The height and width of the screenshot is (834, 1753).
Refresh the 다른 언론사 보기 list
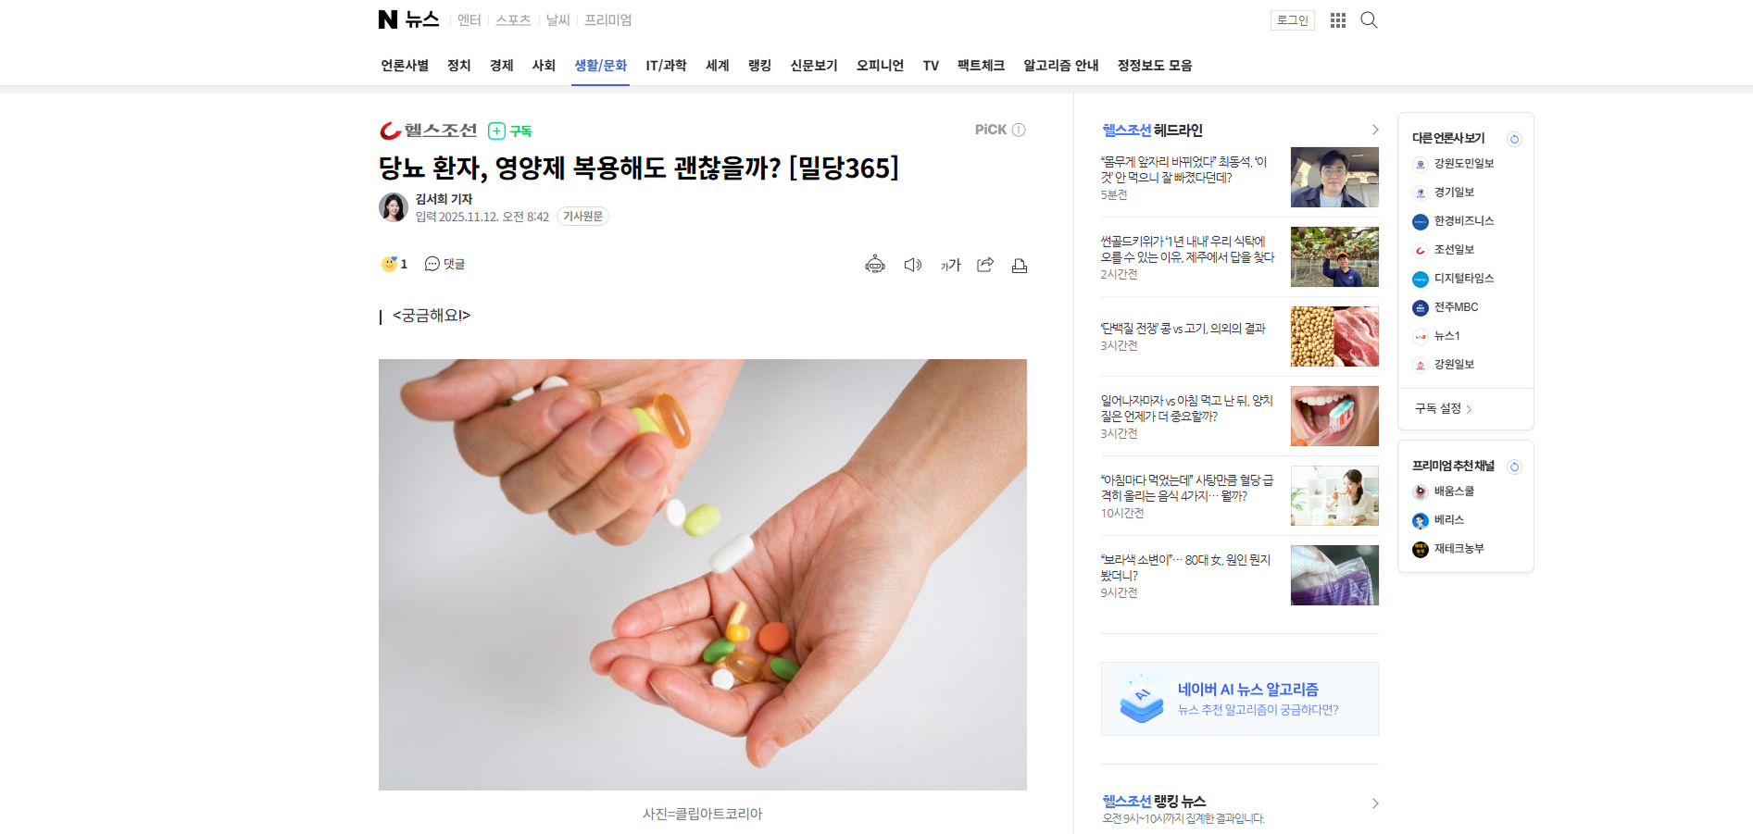point(1514,139)
